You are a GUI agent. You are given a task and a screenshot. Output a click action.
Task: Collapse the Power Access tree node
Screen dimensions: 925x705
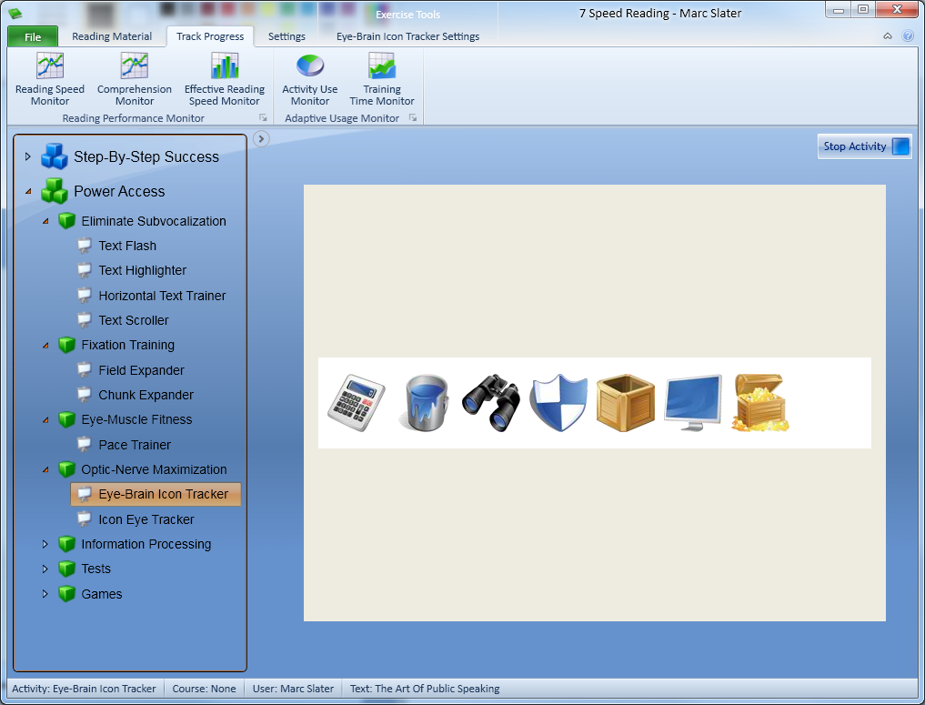tap(28, 191)
